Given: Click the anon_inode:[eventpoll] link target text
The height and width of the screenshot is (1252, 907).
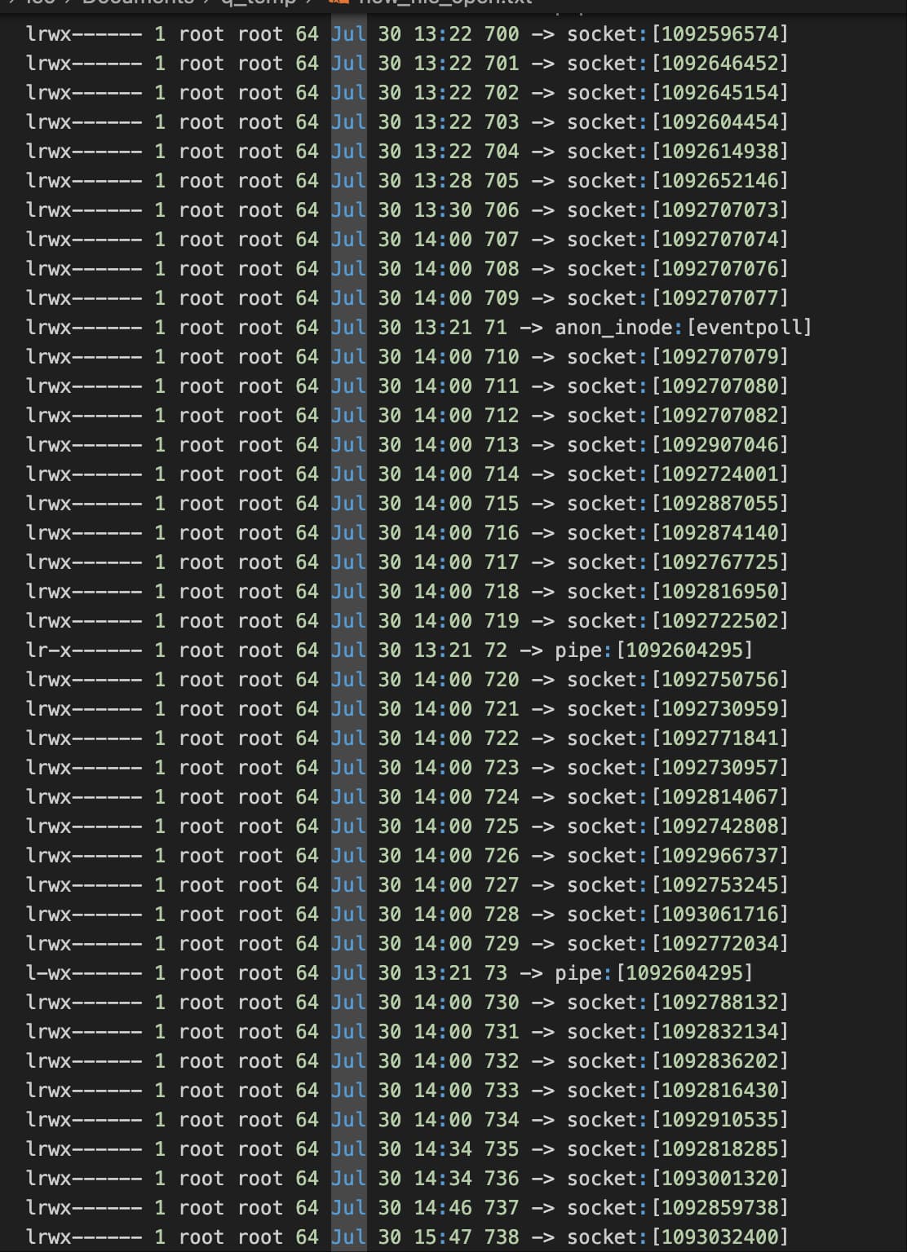Looking at the screenshot, I should [x=683, y=328].
